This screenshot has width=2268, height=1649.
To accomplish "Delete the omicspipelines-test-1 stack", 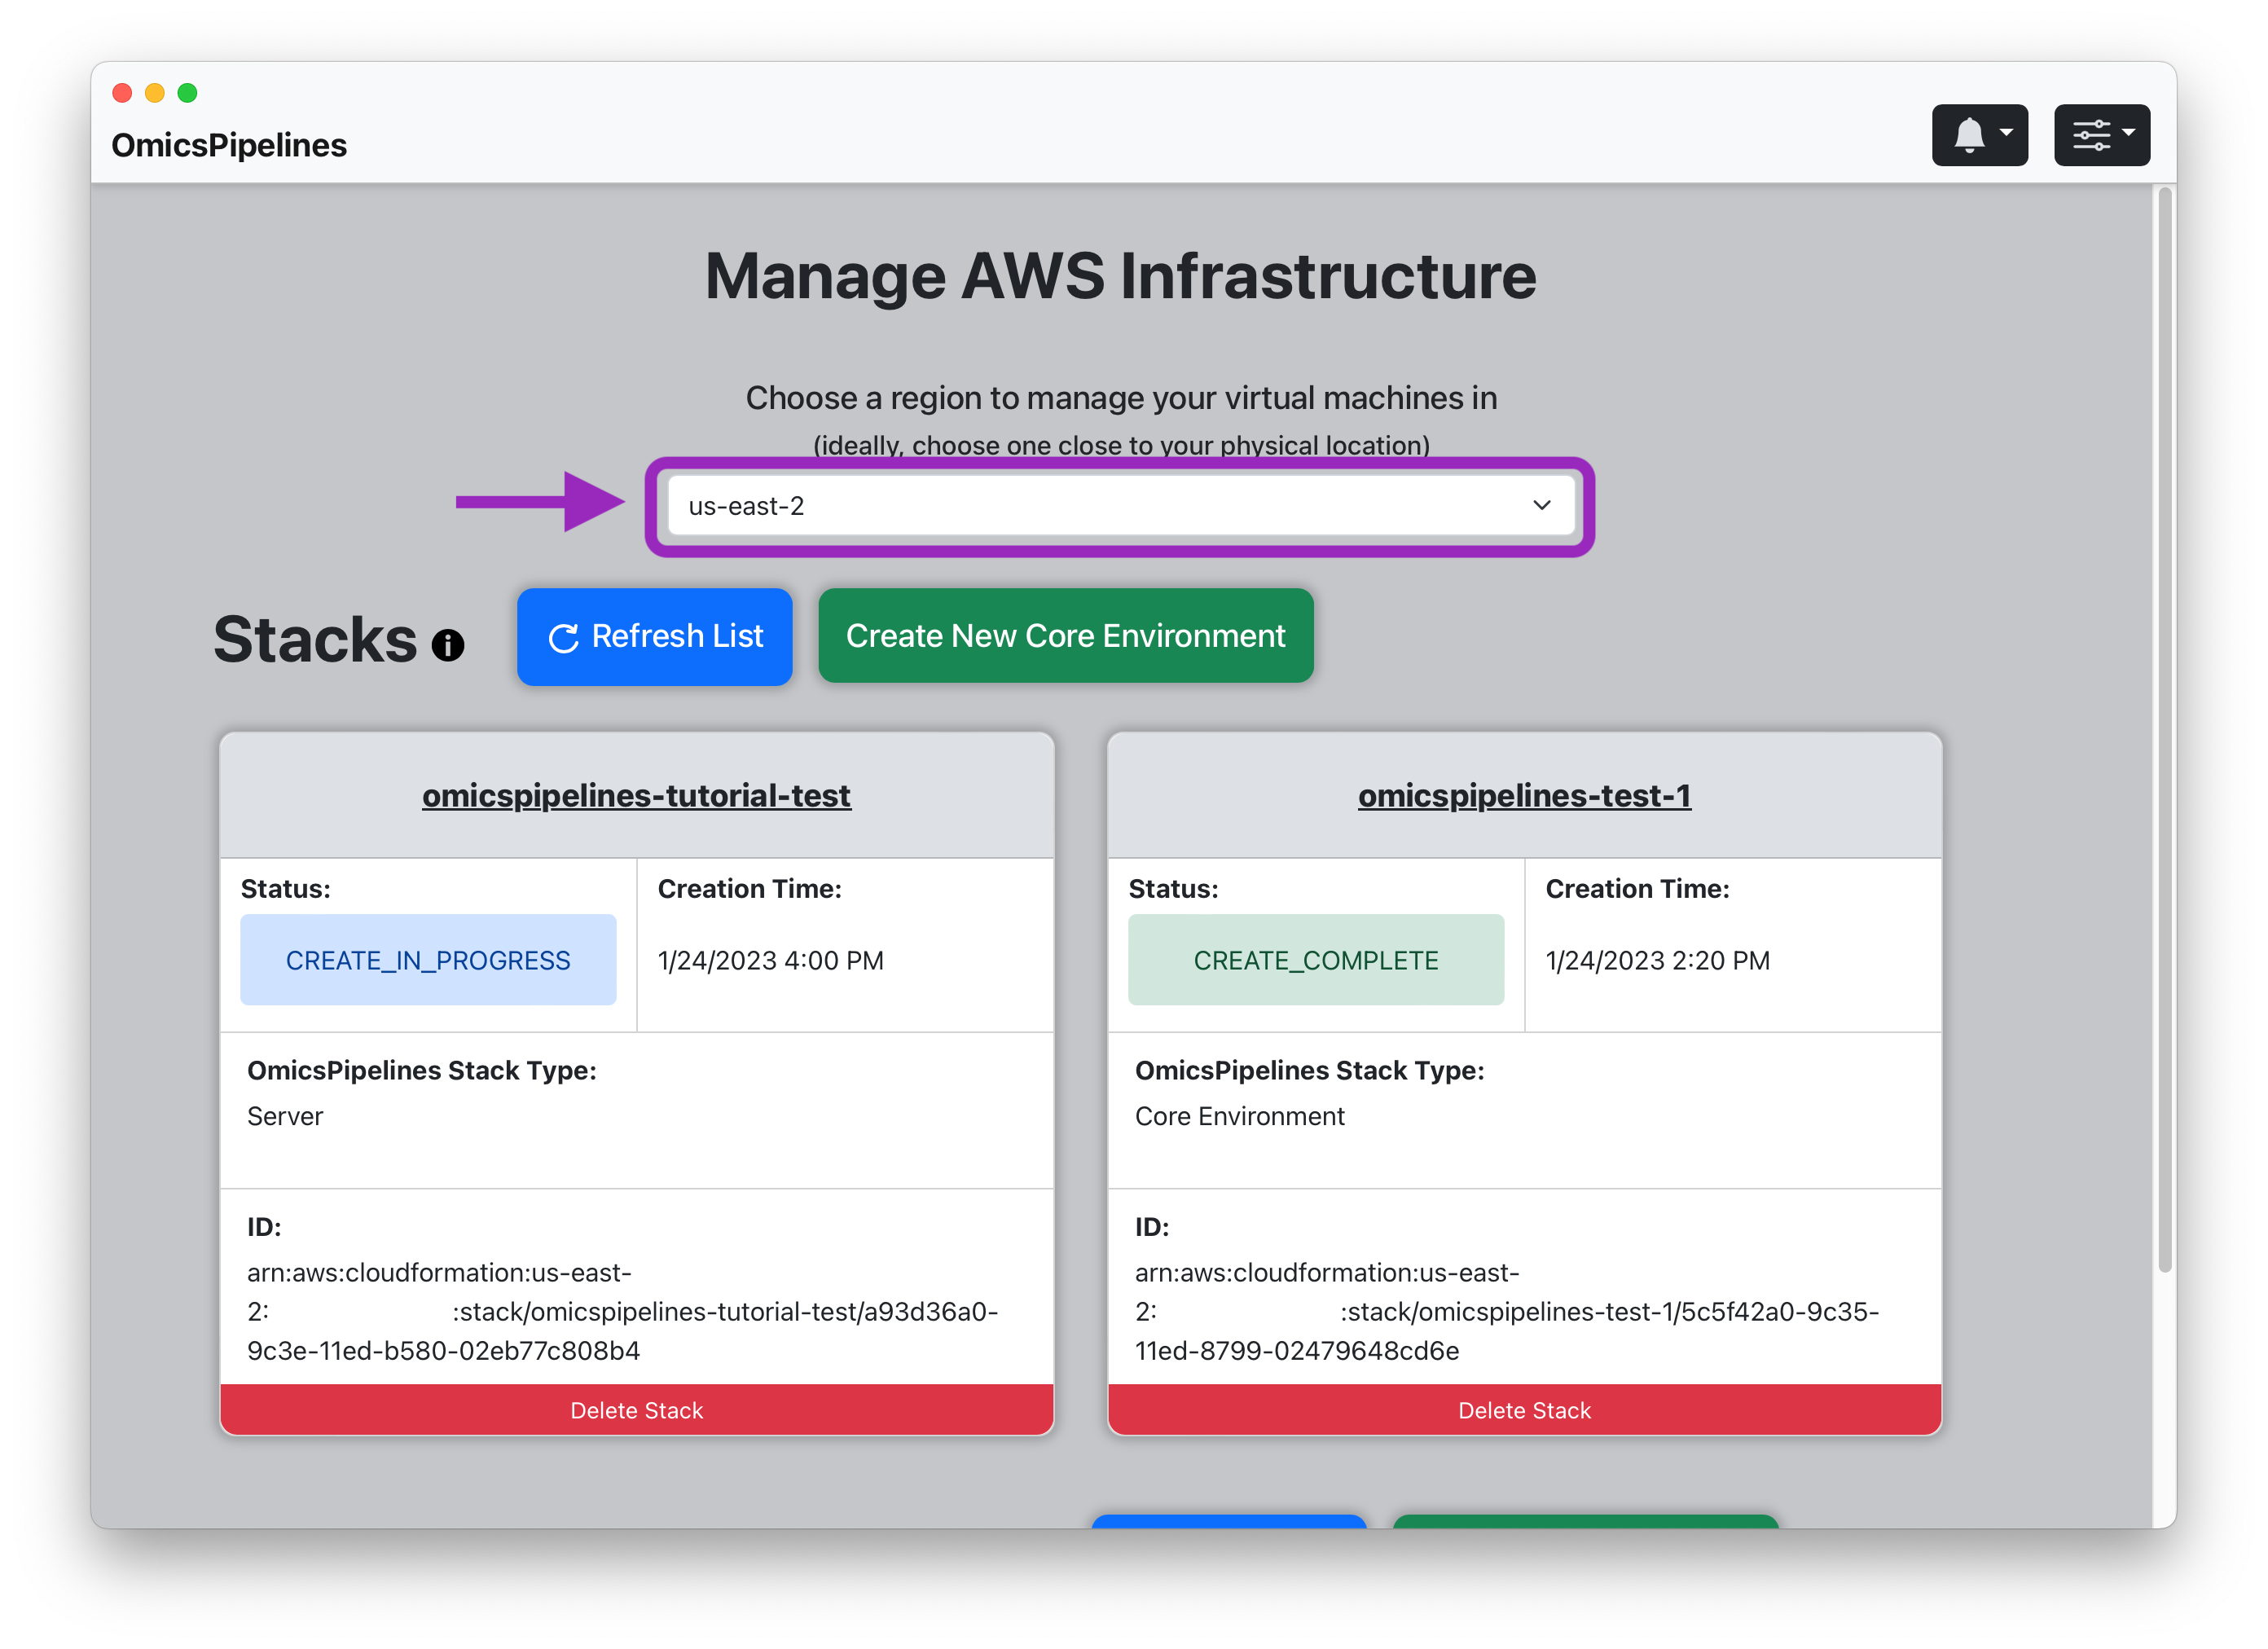I will point(1524,1410).
